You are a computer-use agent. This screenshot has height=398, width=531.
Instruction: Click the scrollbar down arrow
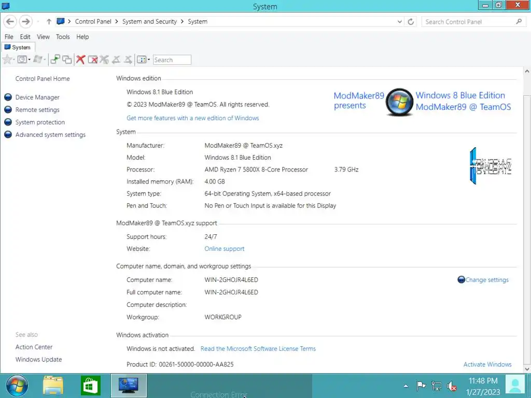(x=527, y=369)
